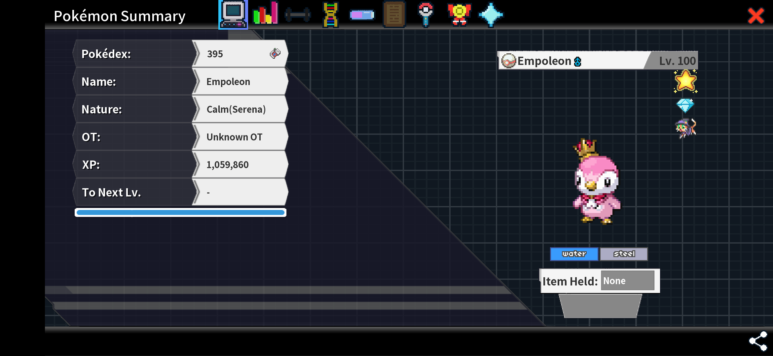
Task: Click the To Next Lv. dash value
Action: click(208, 193)
